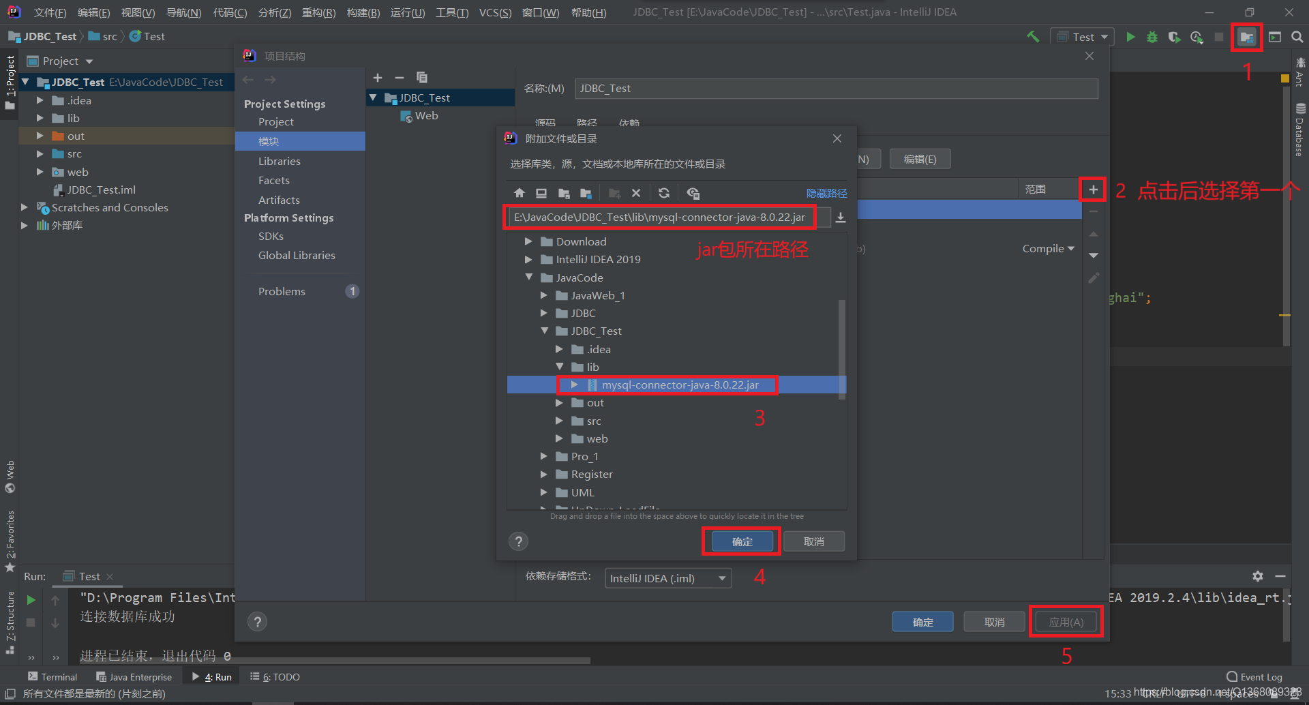
Task: Select mysql-connector-java-8.0.22.jar in the tree
Action: (680, 385)
